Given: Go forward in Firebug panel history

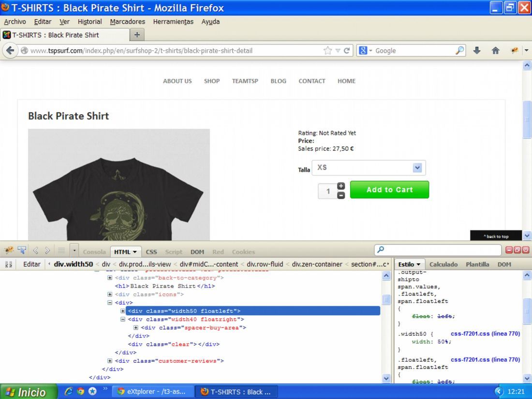Looking at the screenshot, I should pos(47,251).
